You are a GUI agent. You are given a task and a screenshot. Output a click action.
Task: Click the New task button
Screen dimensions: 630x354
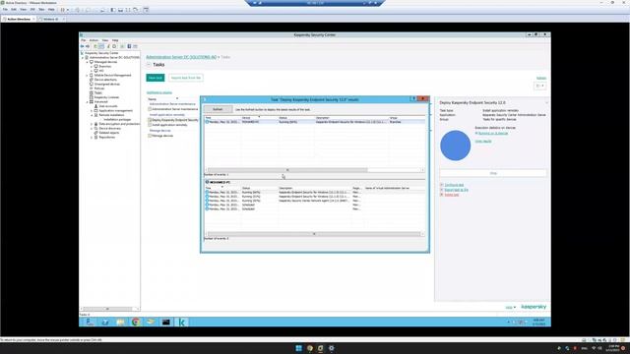[x=156, y=78]
